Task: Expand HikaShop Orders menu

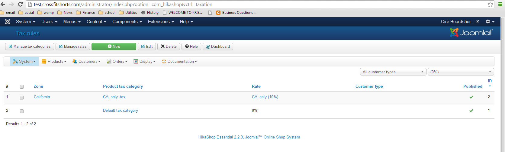Action: (117, 61)
